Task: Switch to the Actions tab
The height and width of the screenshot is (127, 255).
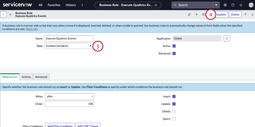Action: pos(26,77)
